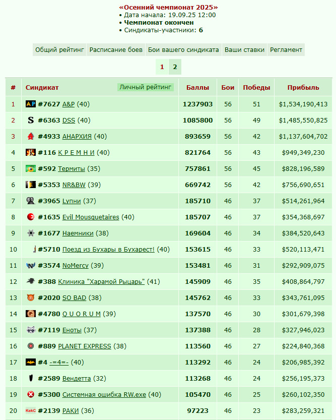Image resolution: width=336 pixels, height=420 pixels.
Task: Click the Личный рейтинг button
Action: point(145,87)
